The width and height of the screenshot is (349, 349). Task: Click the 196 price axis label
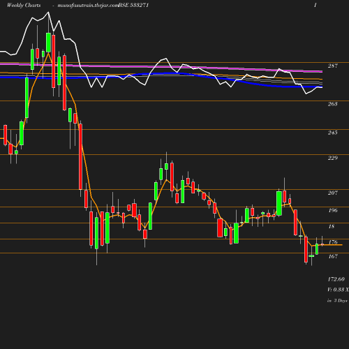333,210
